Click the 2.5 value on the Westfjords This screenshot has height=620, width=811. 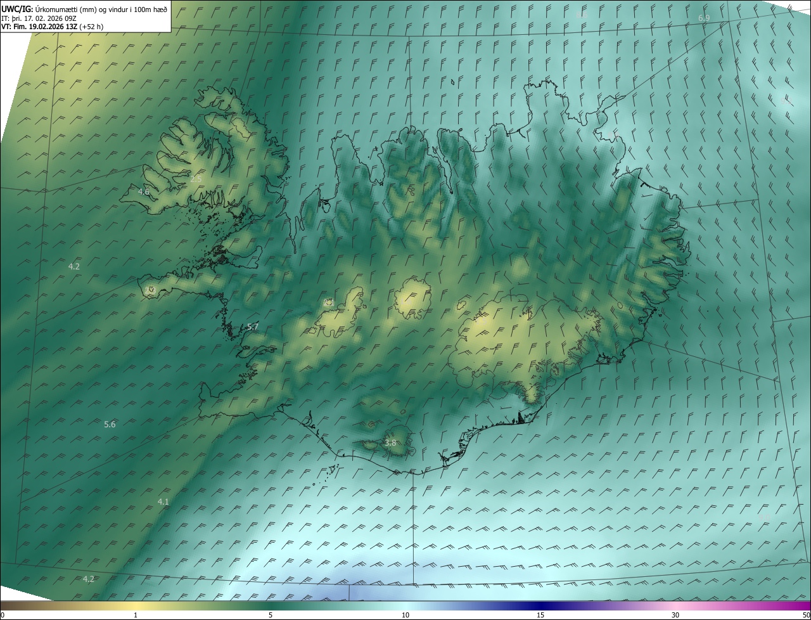[196, 179]
